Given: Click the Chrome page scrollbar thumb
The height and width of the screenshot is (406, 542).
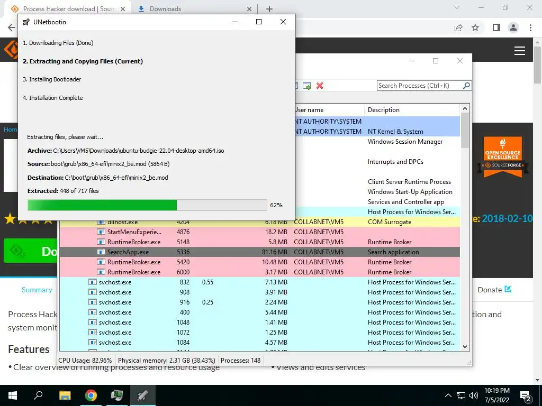Looking at the screenshot, I should (x=538, y=64).
